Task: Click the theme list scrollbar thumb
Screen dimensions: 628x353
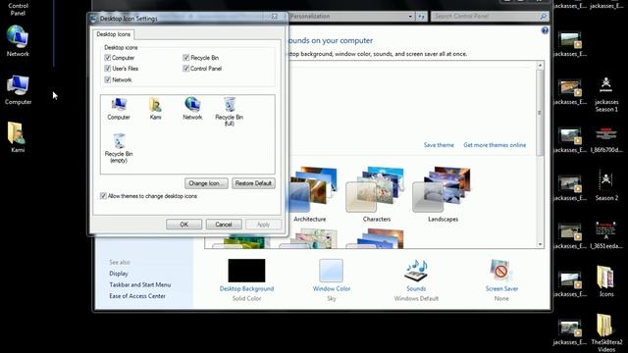Action: 540,113
